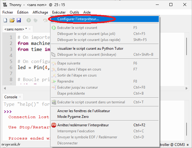192x148 pixels.
Task: Open the Affichage menu
Action: pyautogui.click(x=40, y=12)
